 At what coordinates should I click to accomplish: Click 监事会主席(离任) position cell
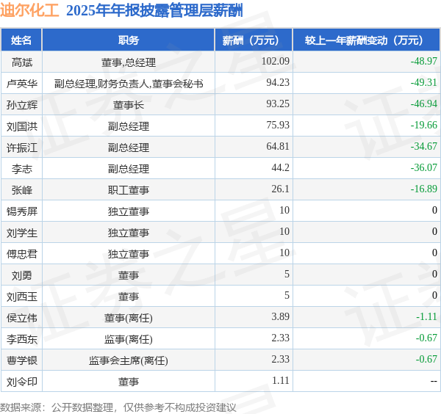(x=128, y=360)
